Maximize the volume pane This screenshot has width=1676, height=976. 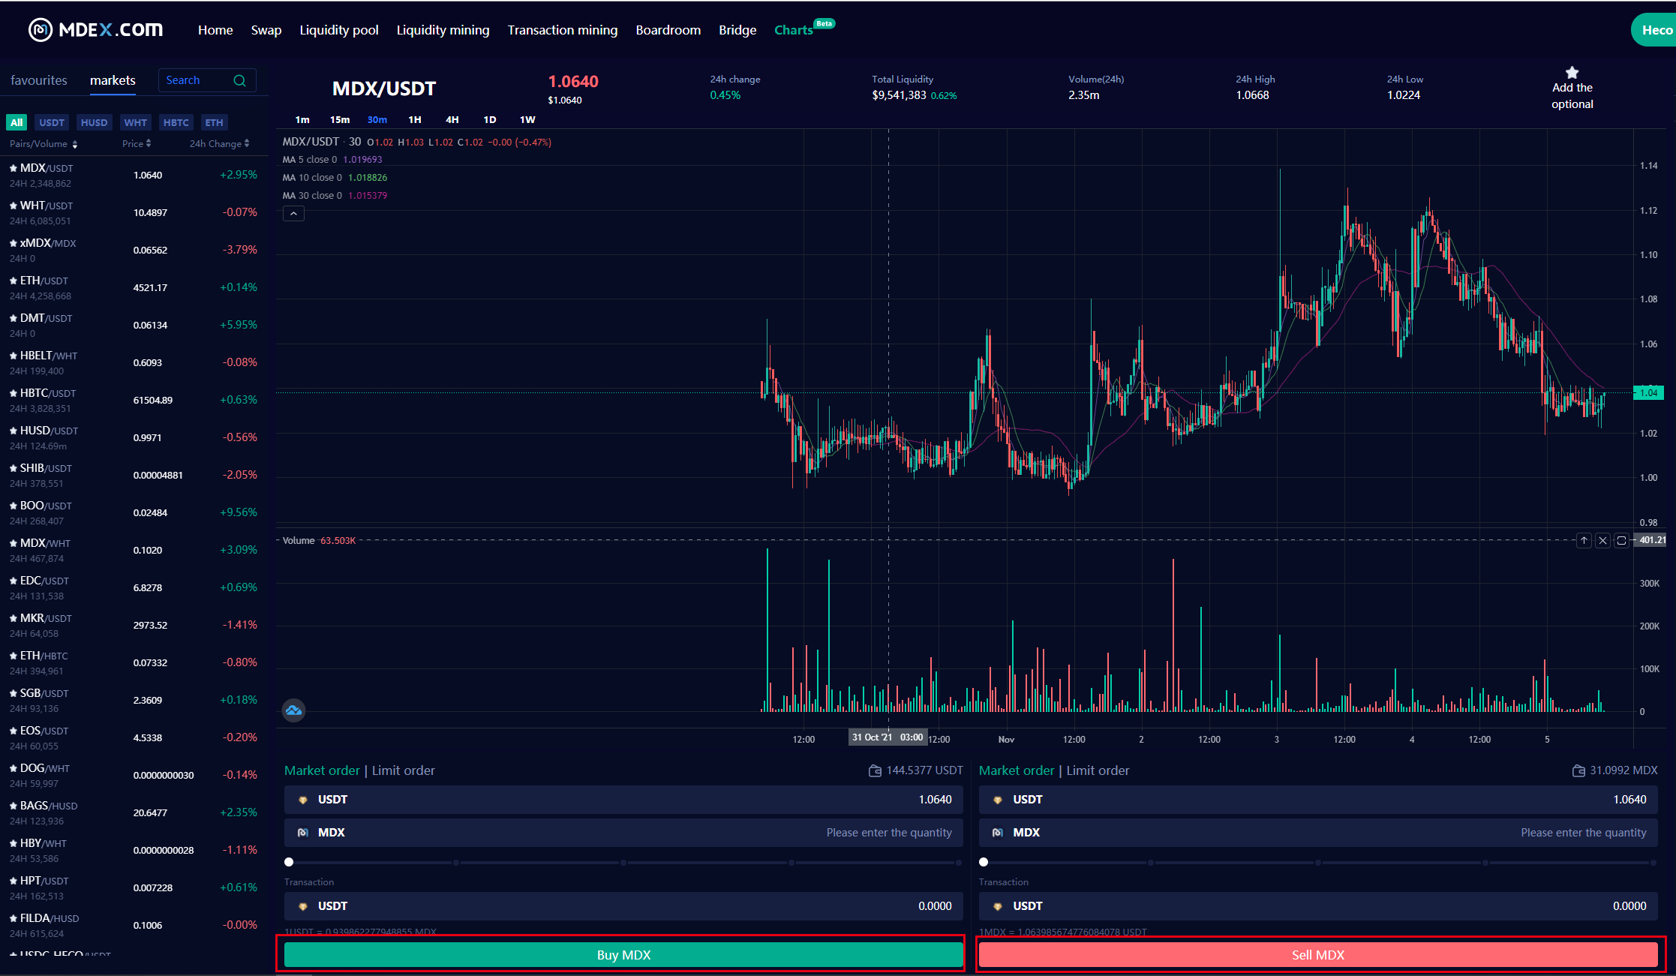point(1621,540)
